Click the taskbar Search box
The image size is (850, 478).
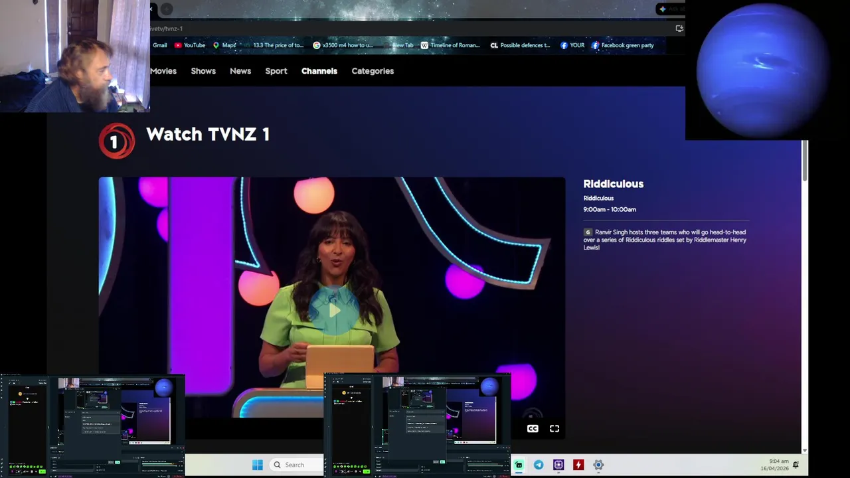(296, 465)
